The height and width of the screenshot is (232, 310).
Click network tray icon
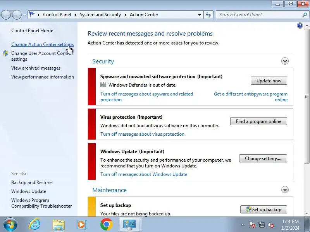[261, 225]
